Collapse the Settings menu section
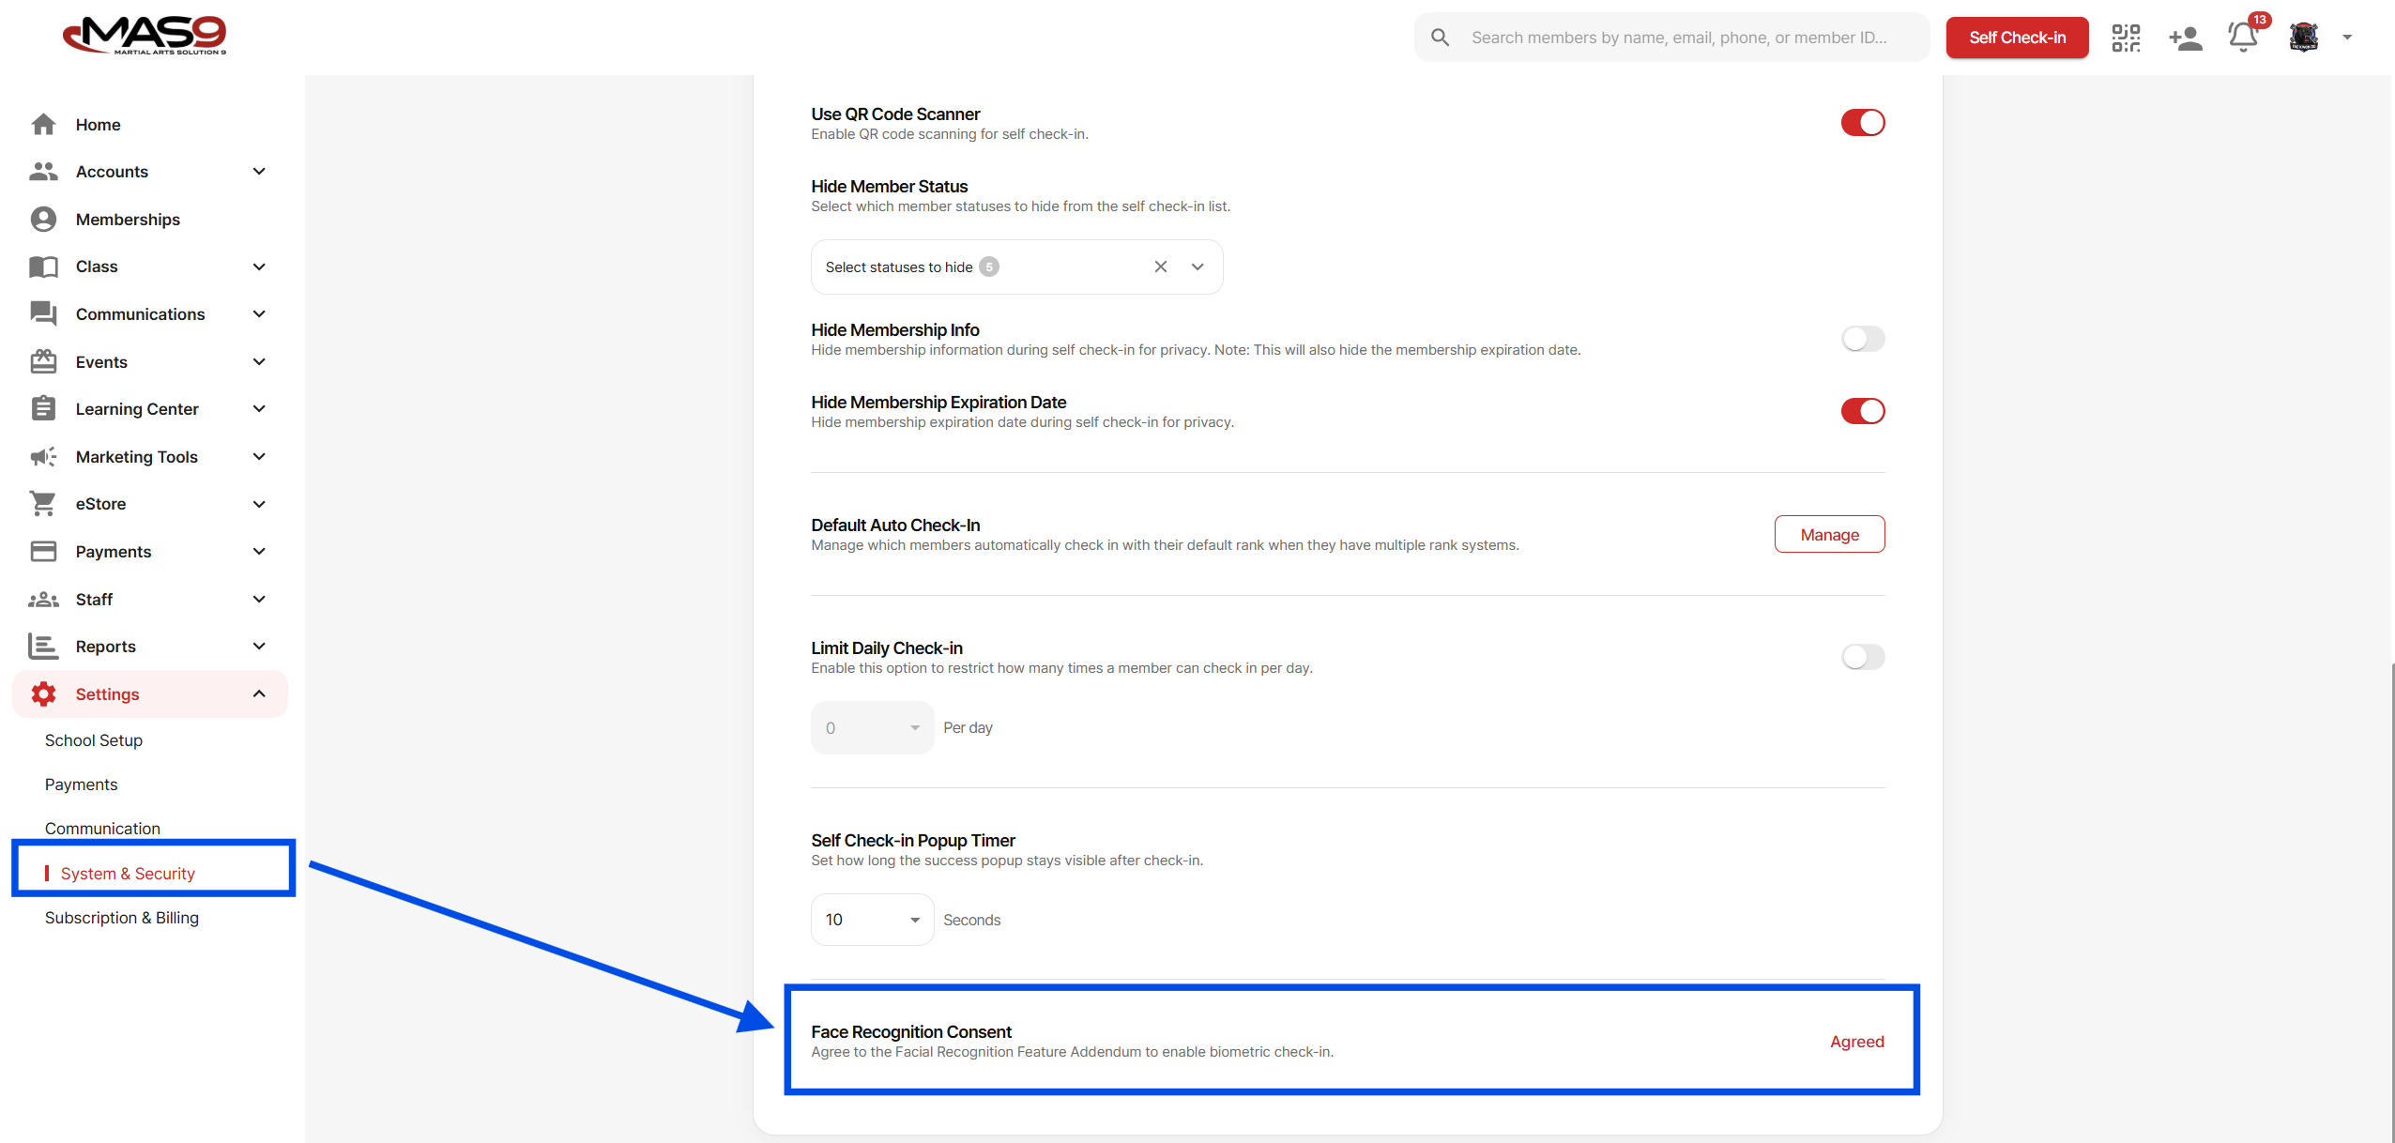 (x=259, y=694)
